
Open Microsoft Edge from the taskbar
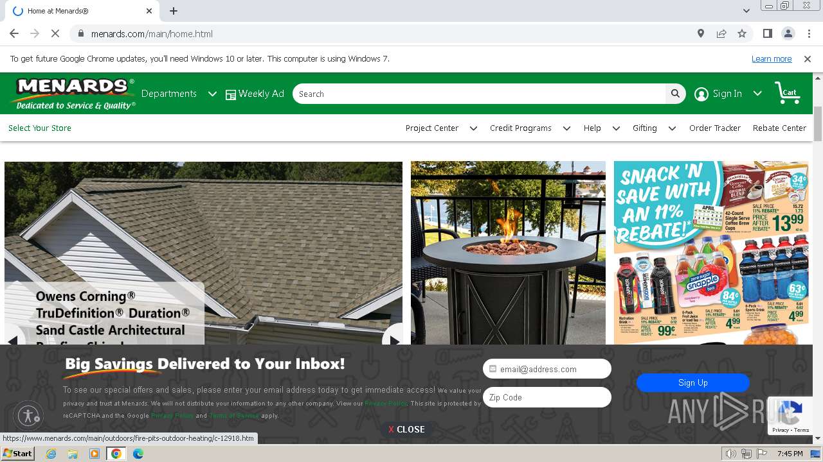(138, 454)
